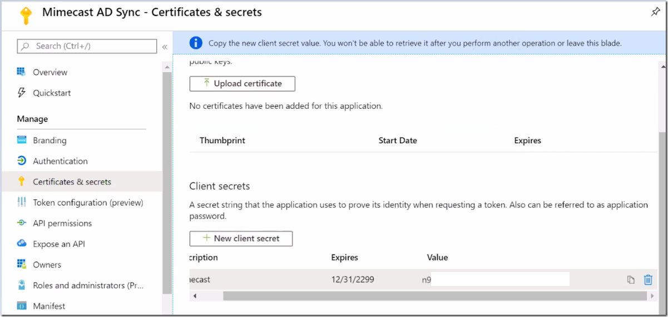The width and height of the screenshot is (668, 317).
Task: Open Roles and administrators
Action: [x=88, y=285]
